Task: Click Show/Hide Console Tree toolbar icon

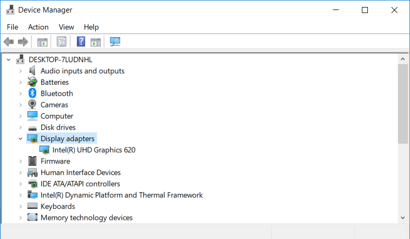Action: (43, 42)
